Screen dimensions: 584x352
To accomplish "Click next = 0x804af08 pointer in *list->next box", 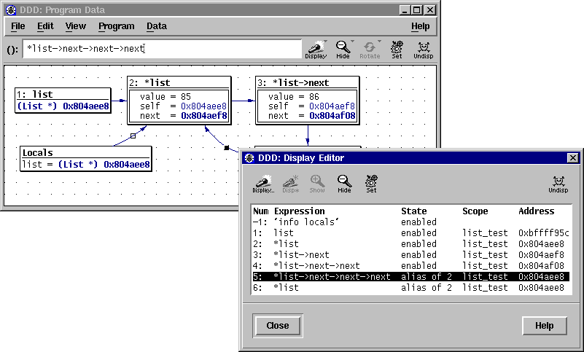I will [x=312, y=116].
